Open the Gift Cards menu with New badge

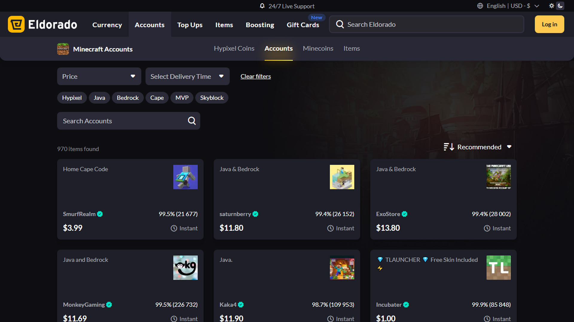303,25
